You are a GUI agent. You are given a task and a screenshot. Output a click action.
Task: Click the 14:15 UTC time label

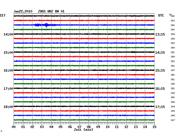coord(160,53)
